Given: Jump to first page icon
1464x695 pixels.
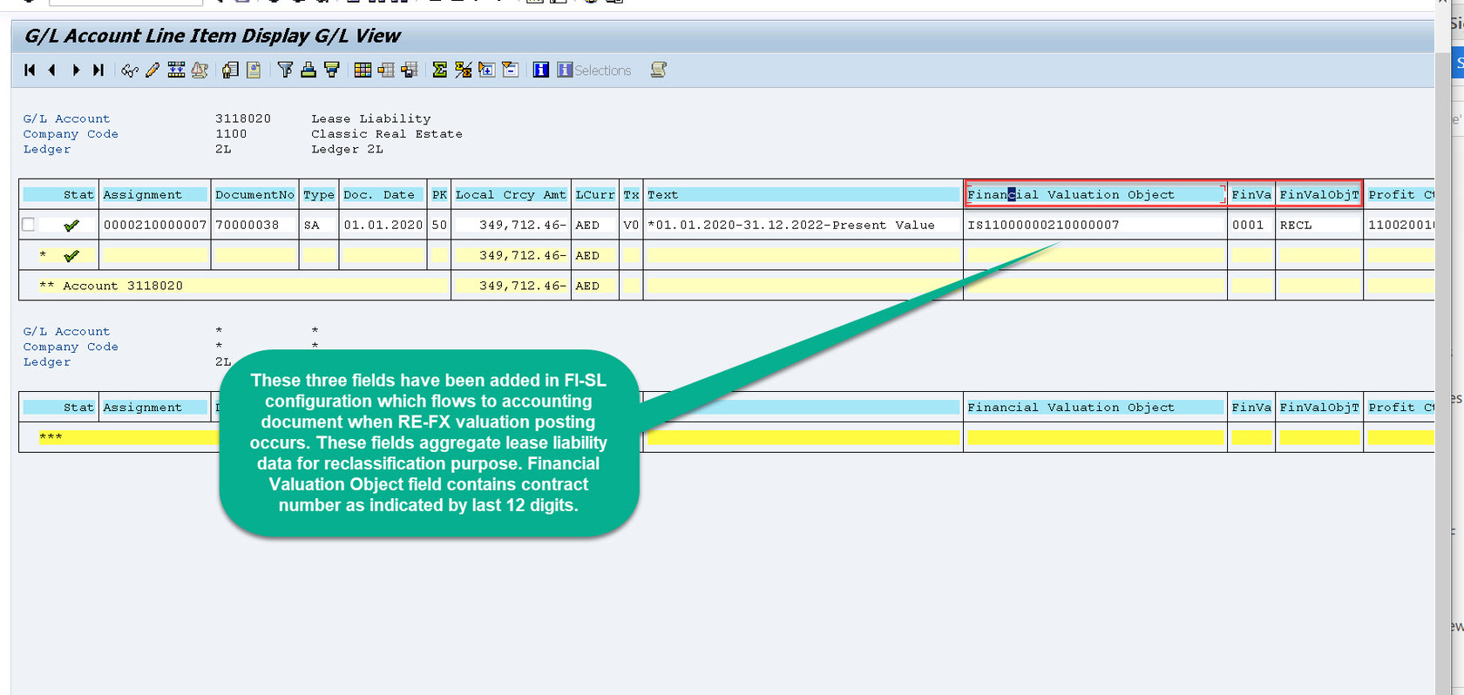Looking at the screenshot, I should pyautogui.click(x=30, y=71).
